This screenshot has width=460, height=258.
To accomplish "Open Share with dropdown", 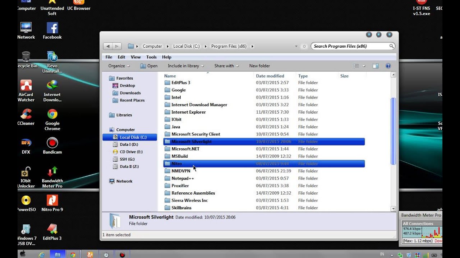I will (x=226, y=66).
